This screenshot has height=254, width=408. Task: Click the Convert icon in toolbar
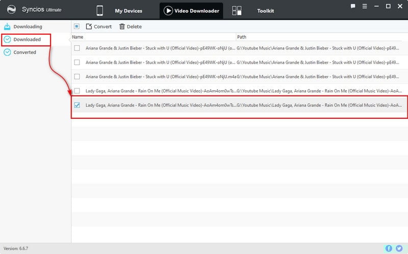[89, 27]
